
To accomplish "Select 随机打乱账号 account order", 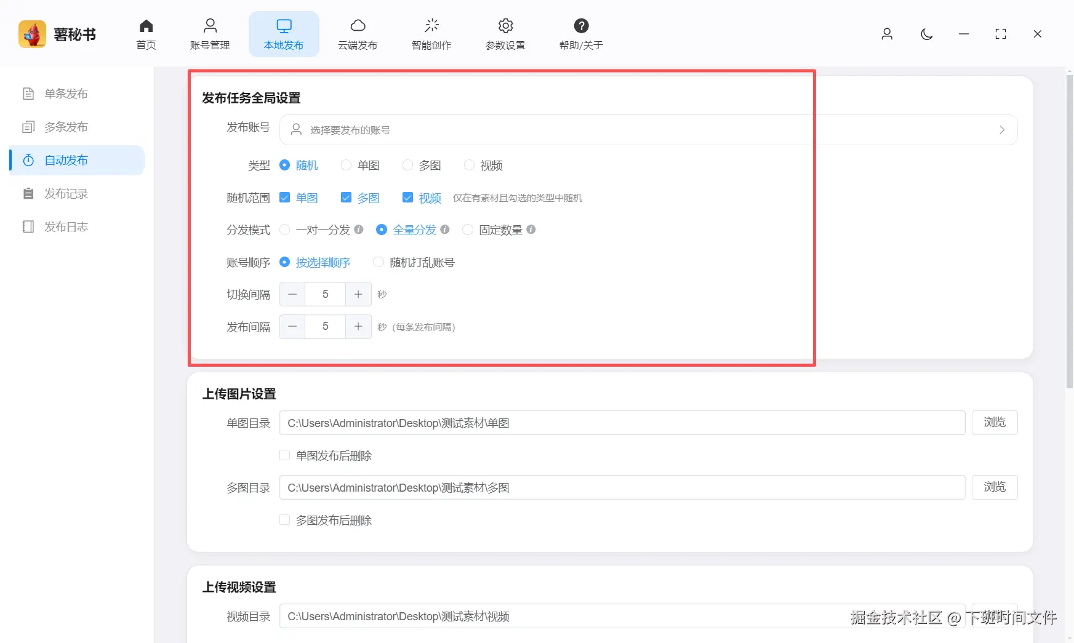I will click(x=378, y=262).
